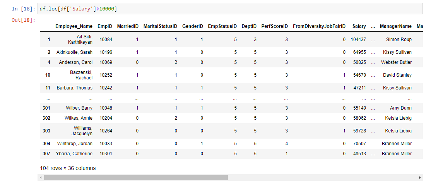Click the Salary column header
The width and height of the screenshot is (426, 182).
359,26
